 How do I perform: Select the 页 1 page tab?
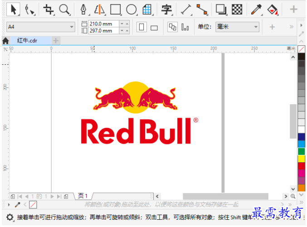click(83, 196)
